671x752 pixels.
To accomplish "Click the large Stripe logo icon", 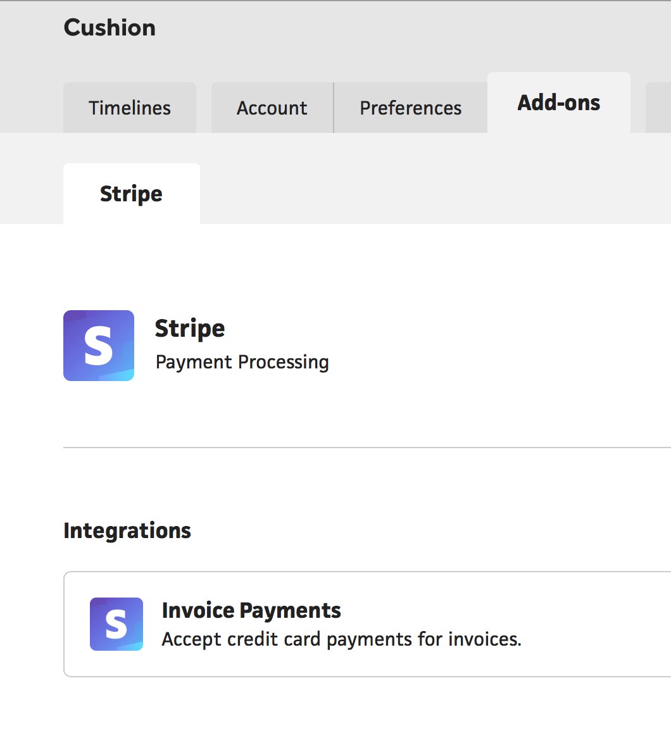I will [99, 346].
